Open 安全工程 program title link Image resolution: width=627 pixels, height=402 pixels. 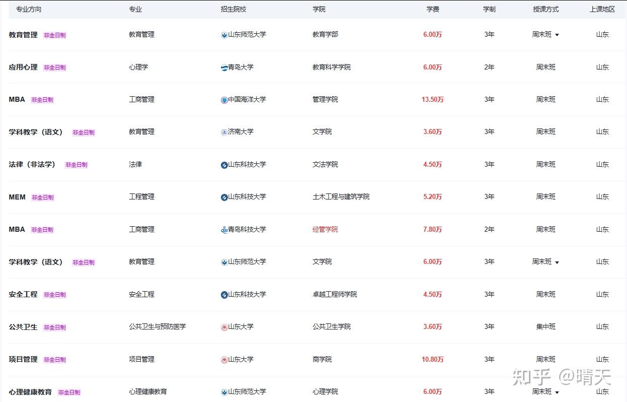[23, 294]
